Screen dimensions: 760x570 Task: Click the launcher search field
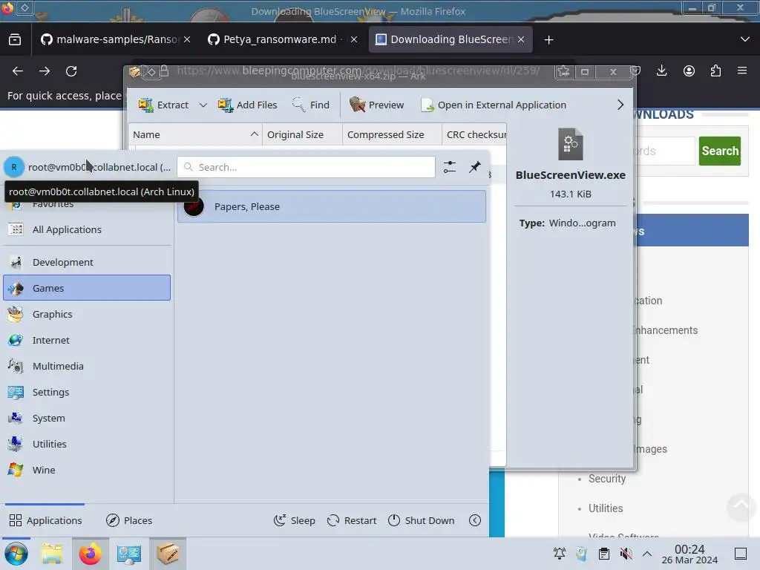pos(306,167)
